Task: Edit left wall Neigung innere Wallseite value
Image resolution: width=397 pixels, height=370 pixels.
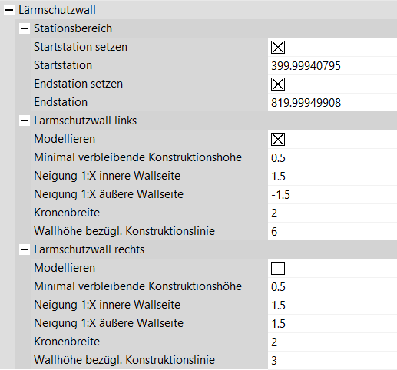Action: pos(332,177)
